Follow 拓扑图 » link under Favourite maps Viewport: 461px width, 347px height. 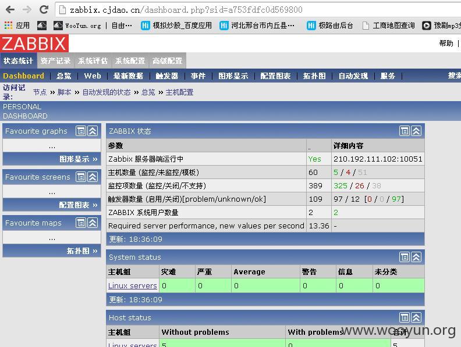click(x=82, y=251)
